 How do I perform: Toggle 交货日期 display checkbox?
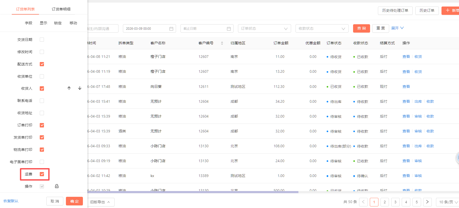(x=42, y=40)
